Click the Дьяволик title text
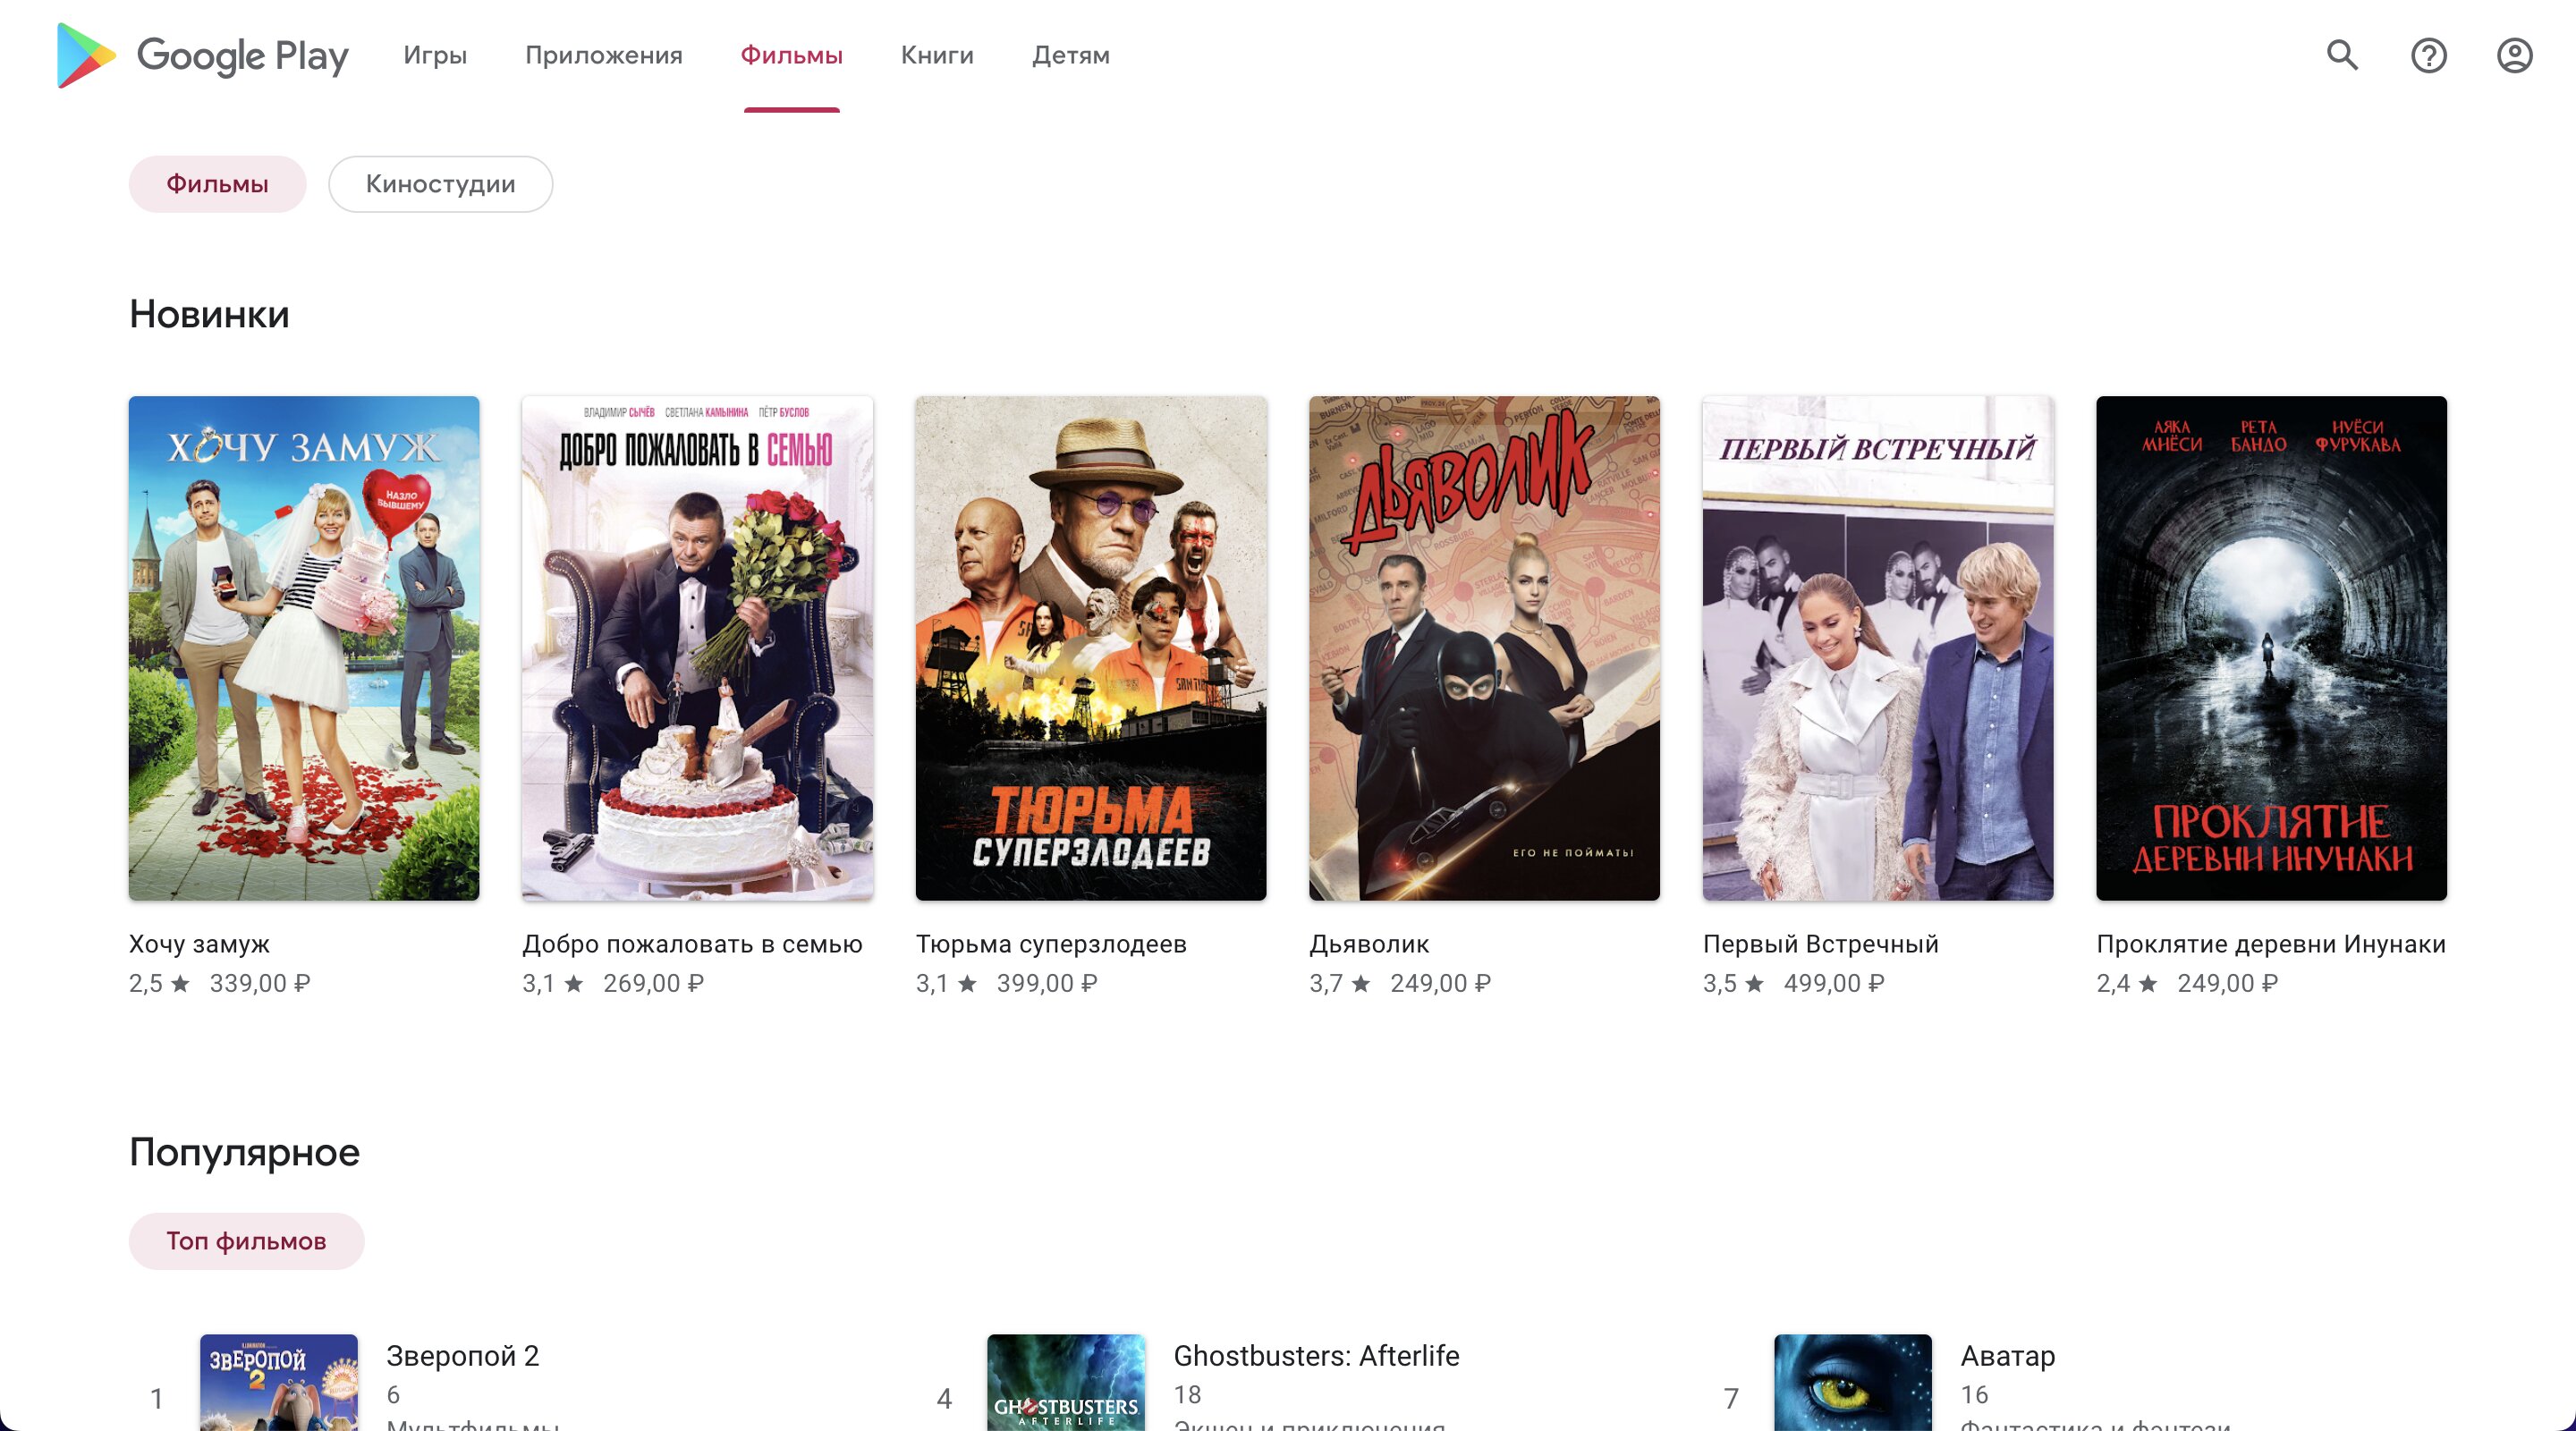 coord(1369,944)
